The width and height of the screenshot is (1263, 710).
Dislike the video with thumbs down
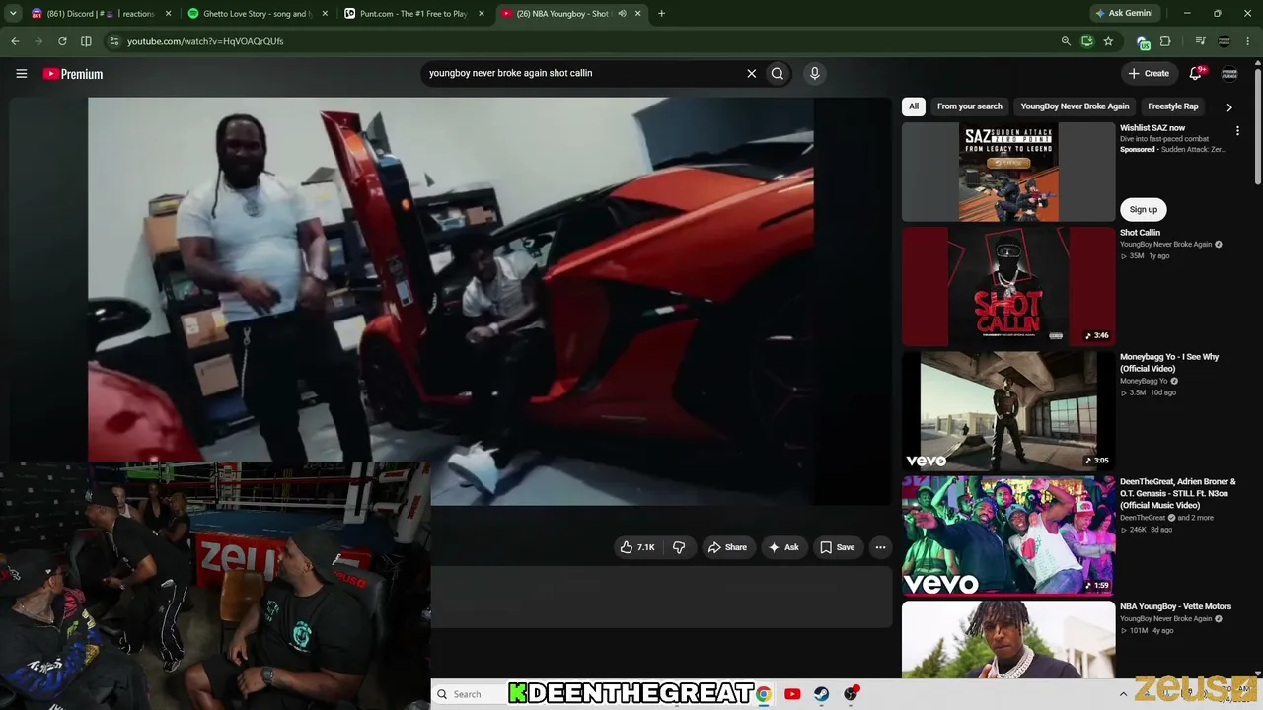click(679, 547)
